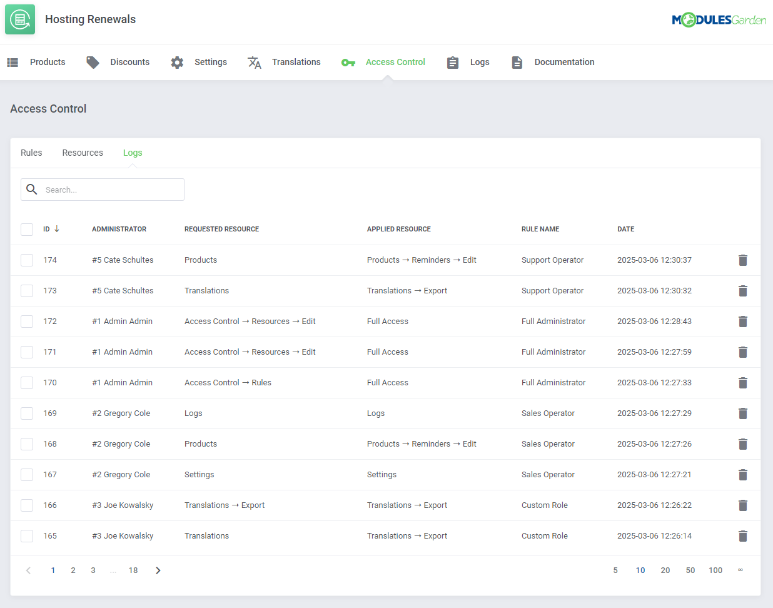Sort by Administrator column header
The height and width of the screenshot is (608, 773).
(119, 229)
